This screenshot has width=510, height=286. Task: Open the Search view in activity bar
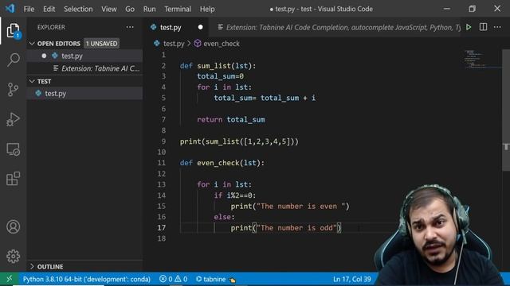click(x=13, y=60)
